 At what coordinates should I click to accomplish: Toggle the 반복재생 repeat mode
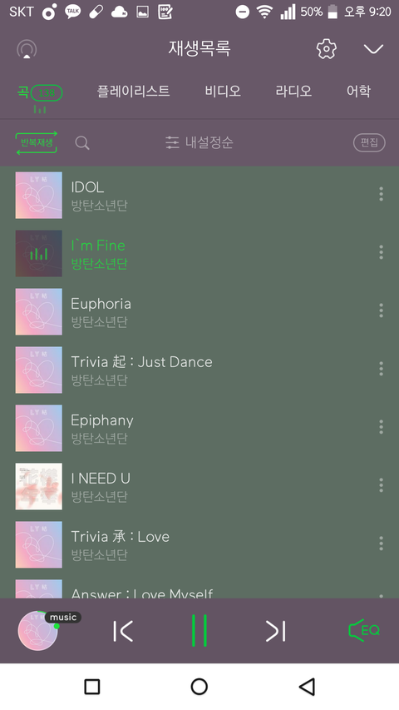tap(37, 142)
